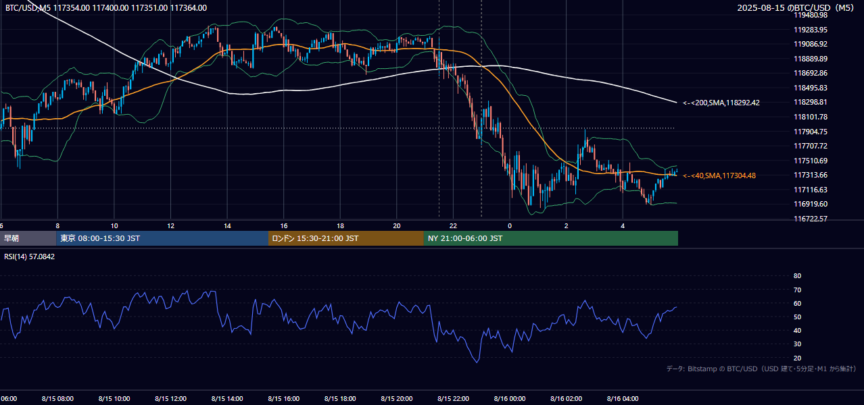Screen dimensions: 864x405
Task: Click price axis label 117707.72
Action: click(811, 146)
